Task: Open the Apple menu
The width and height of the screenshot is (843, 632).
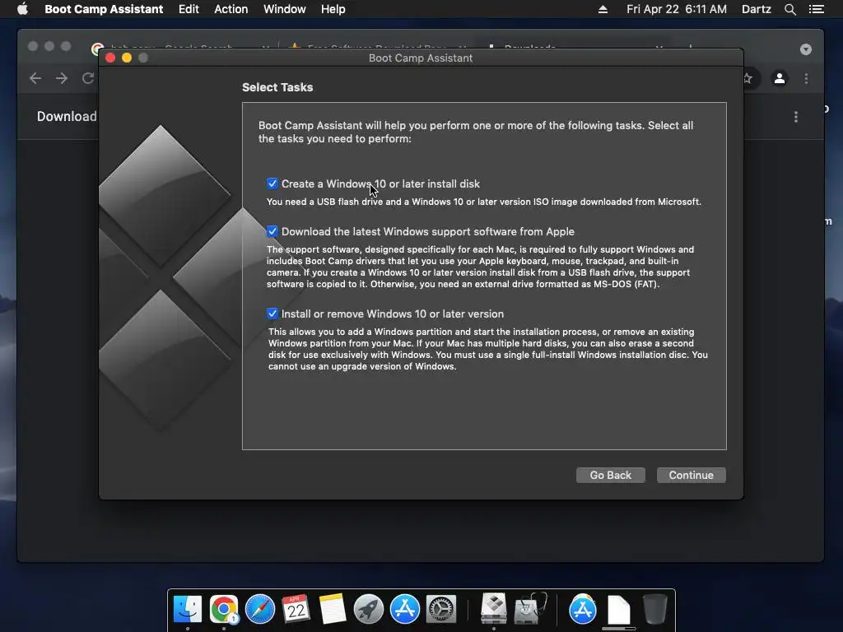Action: pyautogui.click(x=22, y=9)
